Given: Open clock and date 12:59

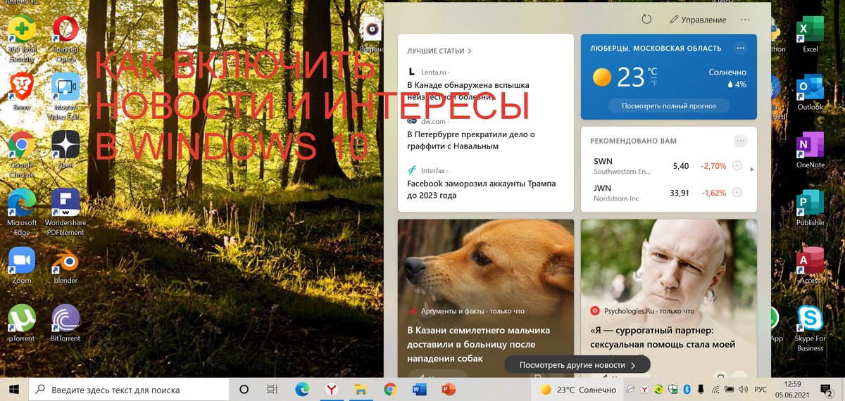Looking at the screenshot, I should pyautogui.click(x=793, y=389).
